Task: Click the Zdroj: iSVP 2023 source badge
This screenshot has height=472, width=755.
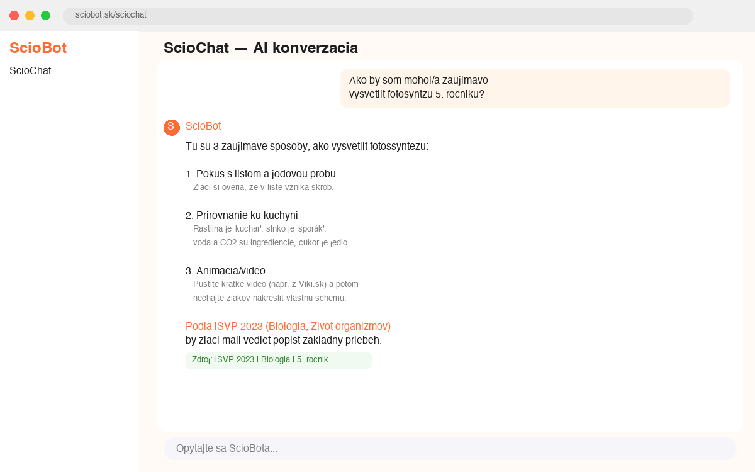Action: pos(278,360)
